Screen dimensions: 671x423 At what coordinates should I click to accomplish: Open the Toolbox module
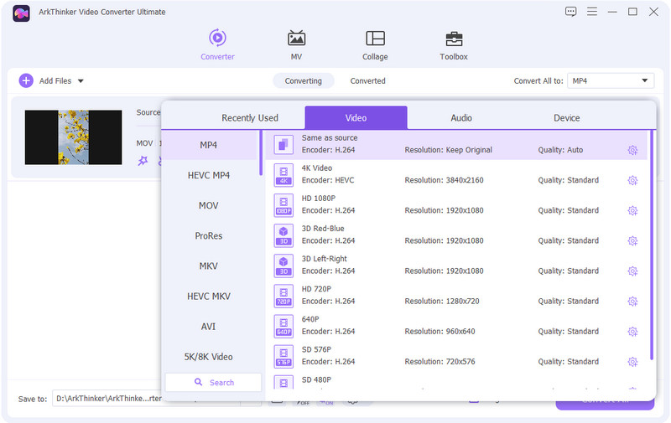pyautogui.click(x=454, y=44)
